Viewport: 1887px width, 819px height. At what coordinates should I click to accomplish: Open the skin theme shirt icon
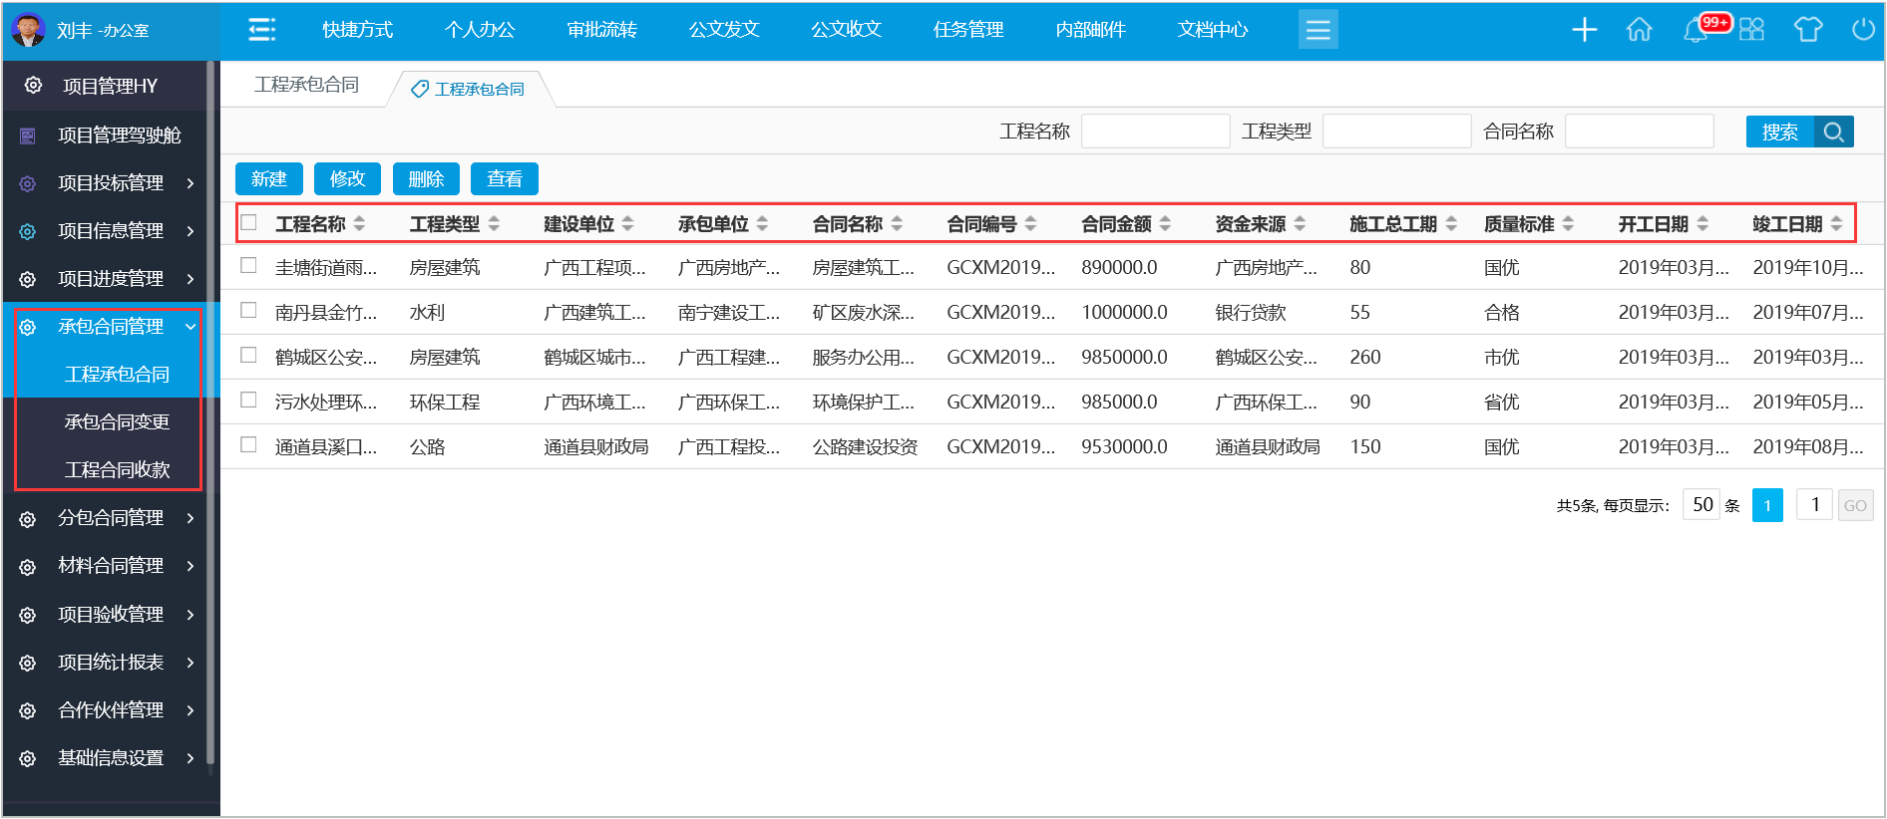1807,30
